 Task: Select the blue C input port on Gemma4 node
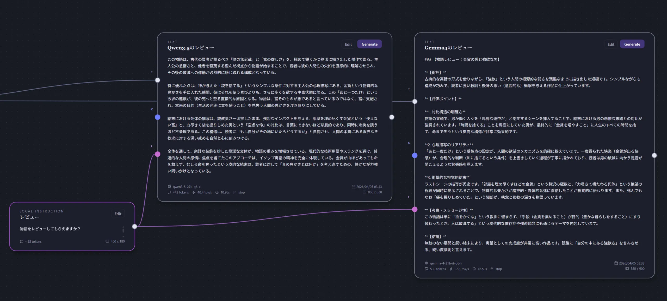click(415, 155)
